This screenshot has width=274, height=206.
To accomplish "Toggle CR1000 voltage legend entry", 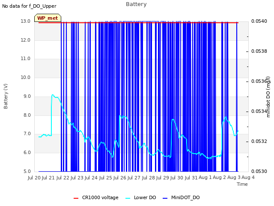I will (x=96, y=197).
